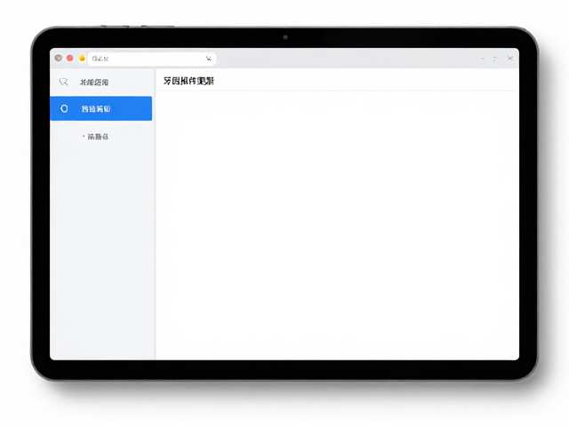Screen dimensions: 569x426
Task: Select the indented sidebar item below the blue row
Action: [98, 137]
